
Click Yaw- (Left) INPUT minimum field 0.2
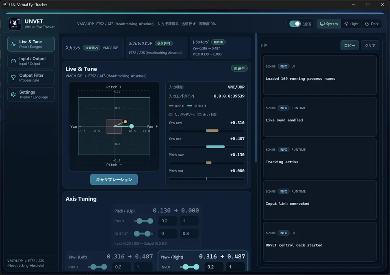121,267
